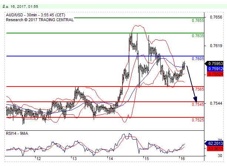Click the green 0.7635 resistance label
This screenshot has width=227, height=166.
(x=198, y=36)
